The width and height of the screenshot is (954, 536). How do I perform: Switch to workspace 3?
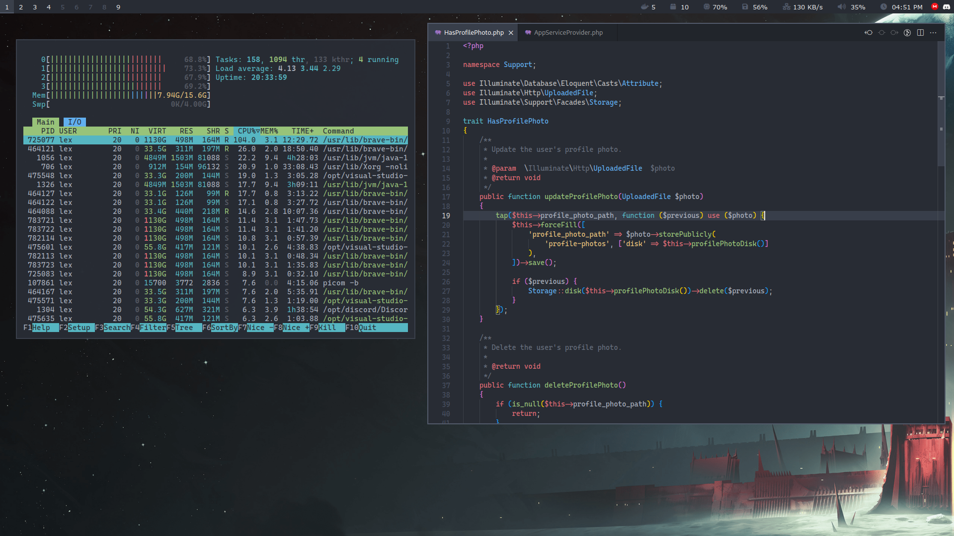tap(35, 7)
